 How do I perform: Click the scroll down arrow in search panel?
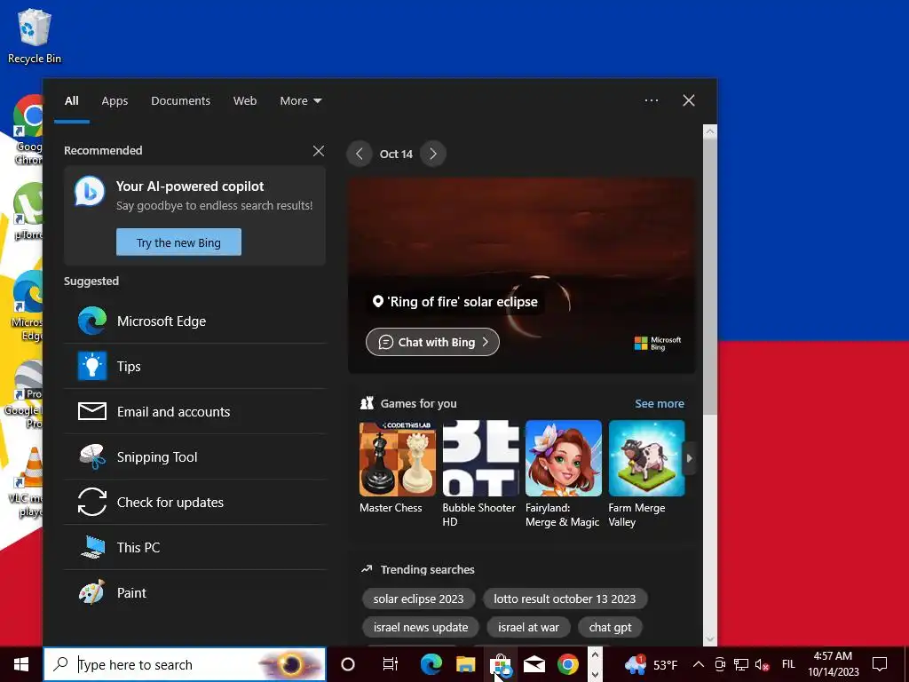709,639
